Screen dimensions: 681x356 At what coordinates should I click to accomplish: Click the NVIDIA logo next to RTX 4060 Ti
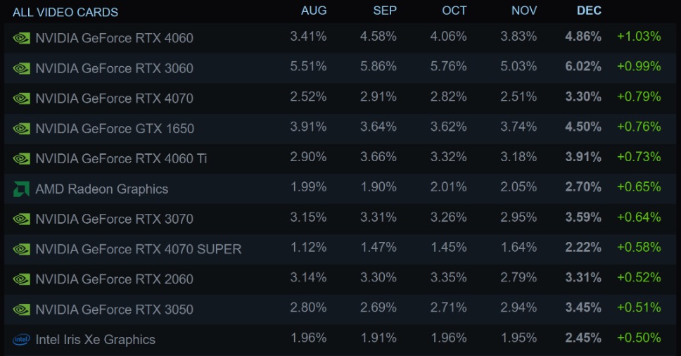click(21, 159)
